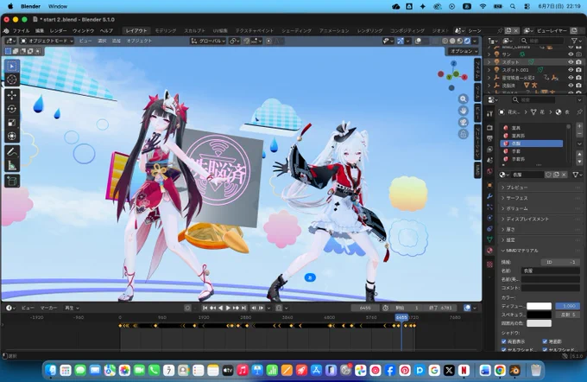Click the 名前 field containing 衣服
The height and width of the screenshot is (382, 587).
(x=551, y=271)
